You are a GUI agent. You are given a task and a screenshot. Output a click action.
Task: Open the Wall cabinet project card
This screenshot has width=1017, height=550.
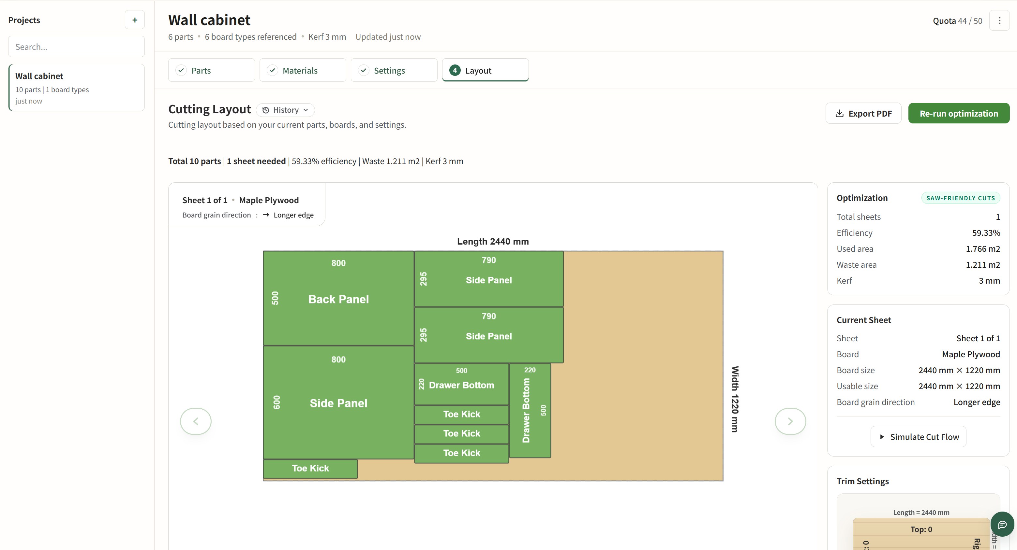point(76,88)
